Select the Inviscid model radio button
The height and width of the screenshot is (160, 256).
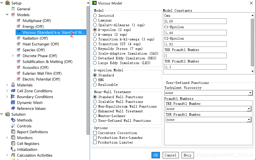[x=95, y=16]
